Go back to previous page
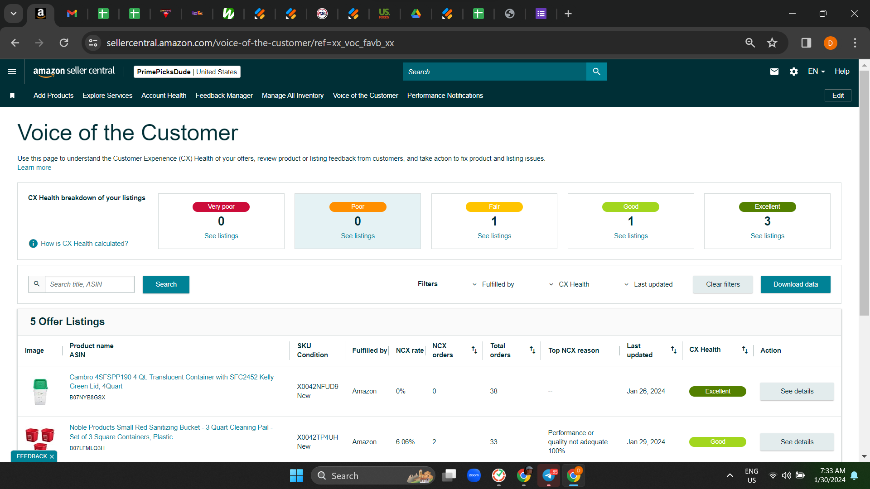The image size is (870, 489). 15,43
